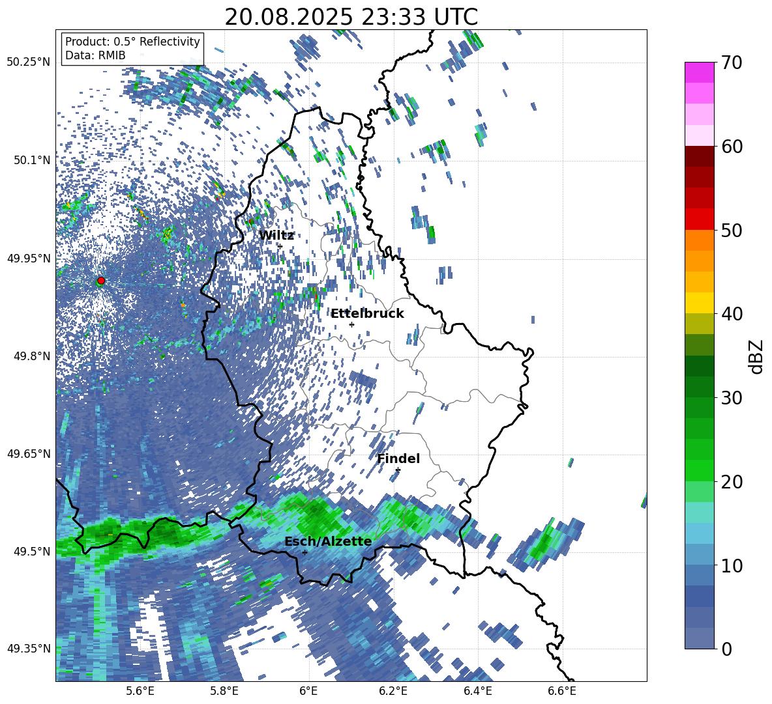This screenshot has height=704, width=772.
Task: Click the 5.6°E longitude label
Action: point(140,691)
